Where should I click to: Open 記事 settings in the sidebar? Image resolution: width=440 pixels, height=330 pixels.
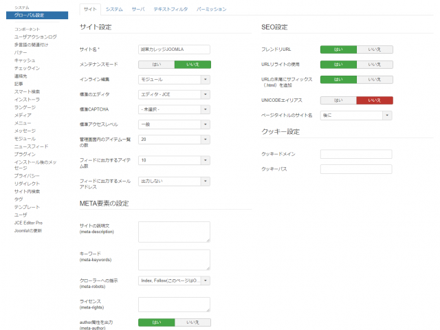click(19, 84)
